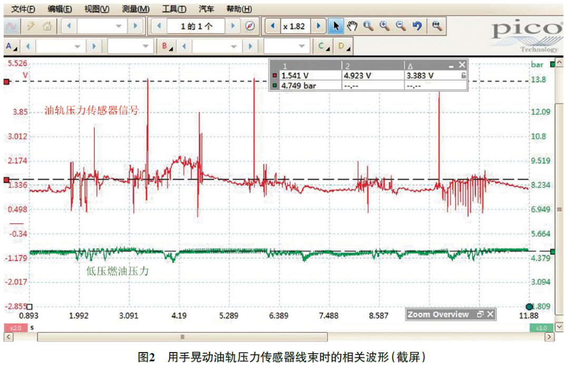Click channel A next range arrow
Viewport: 569px width, 371px height.
point(94,46)
